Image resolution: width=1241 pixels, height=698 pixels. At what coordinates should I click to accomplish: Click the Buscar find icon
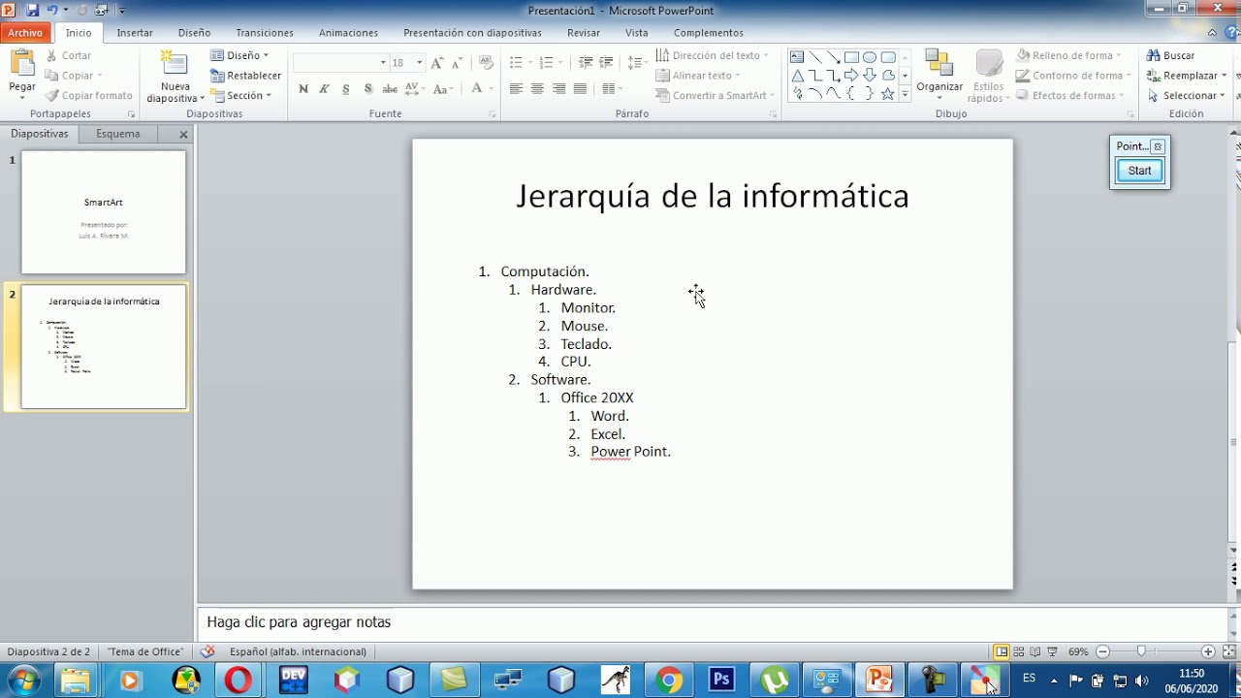point(1153,56)
